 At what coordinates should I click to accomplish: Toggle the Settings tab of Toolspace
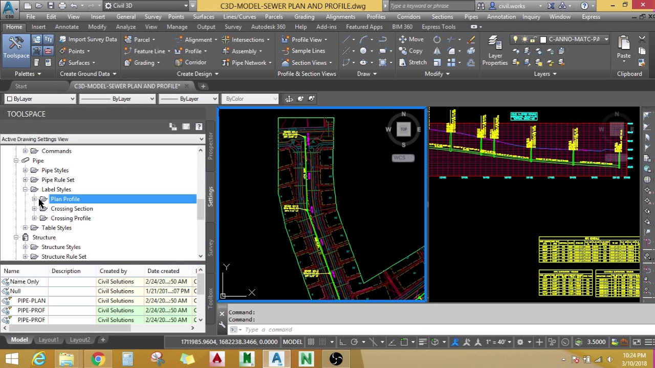coord(210,196)
